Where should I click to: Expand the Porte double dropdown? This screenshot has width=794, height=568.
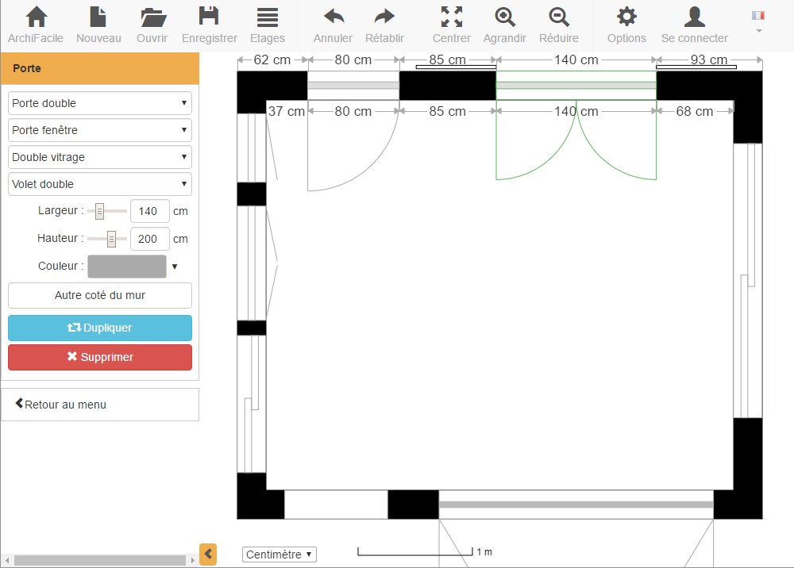point(100,103)
